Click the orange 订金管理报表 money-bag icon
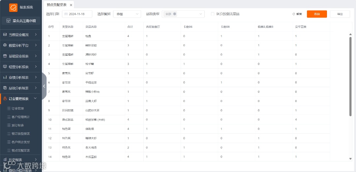This screenshot has height=172, width=356. pos(5,98)
